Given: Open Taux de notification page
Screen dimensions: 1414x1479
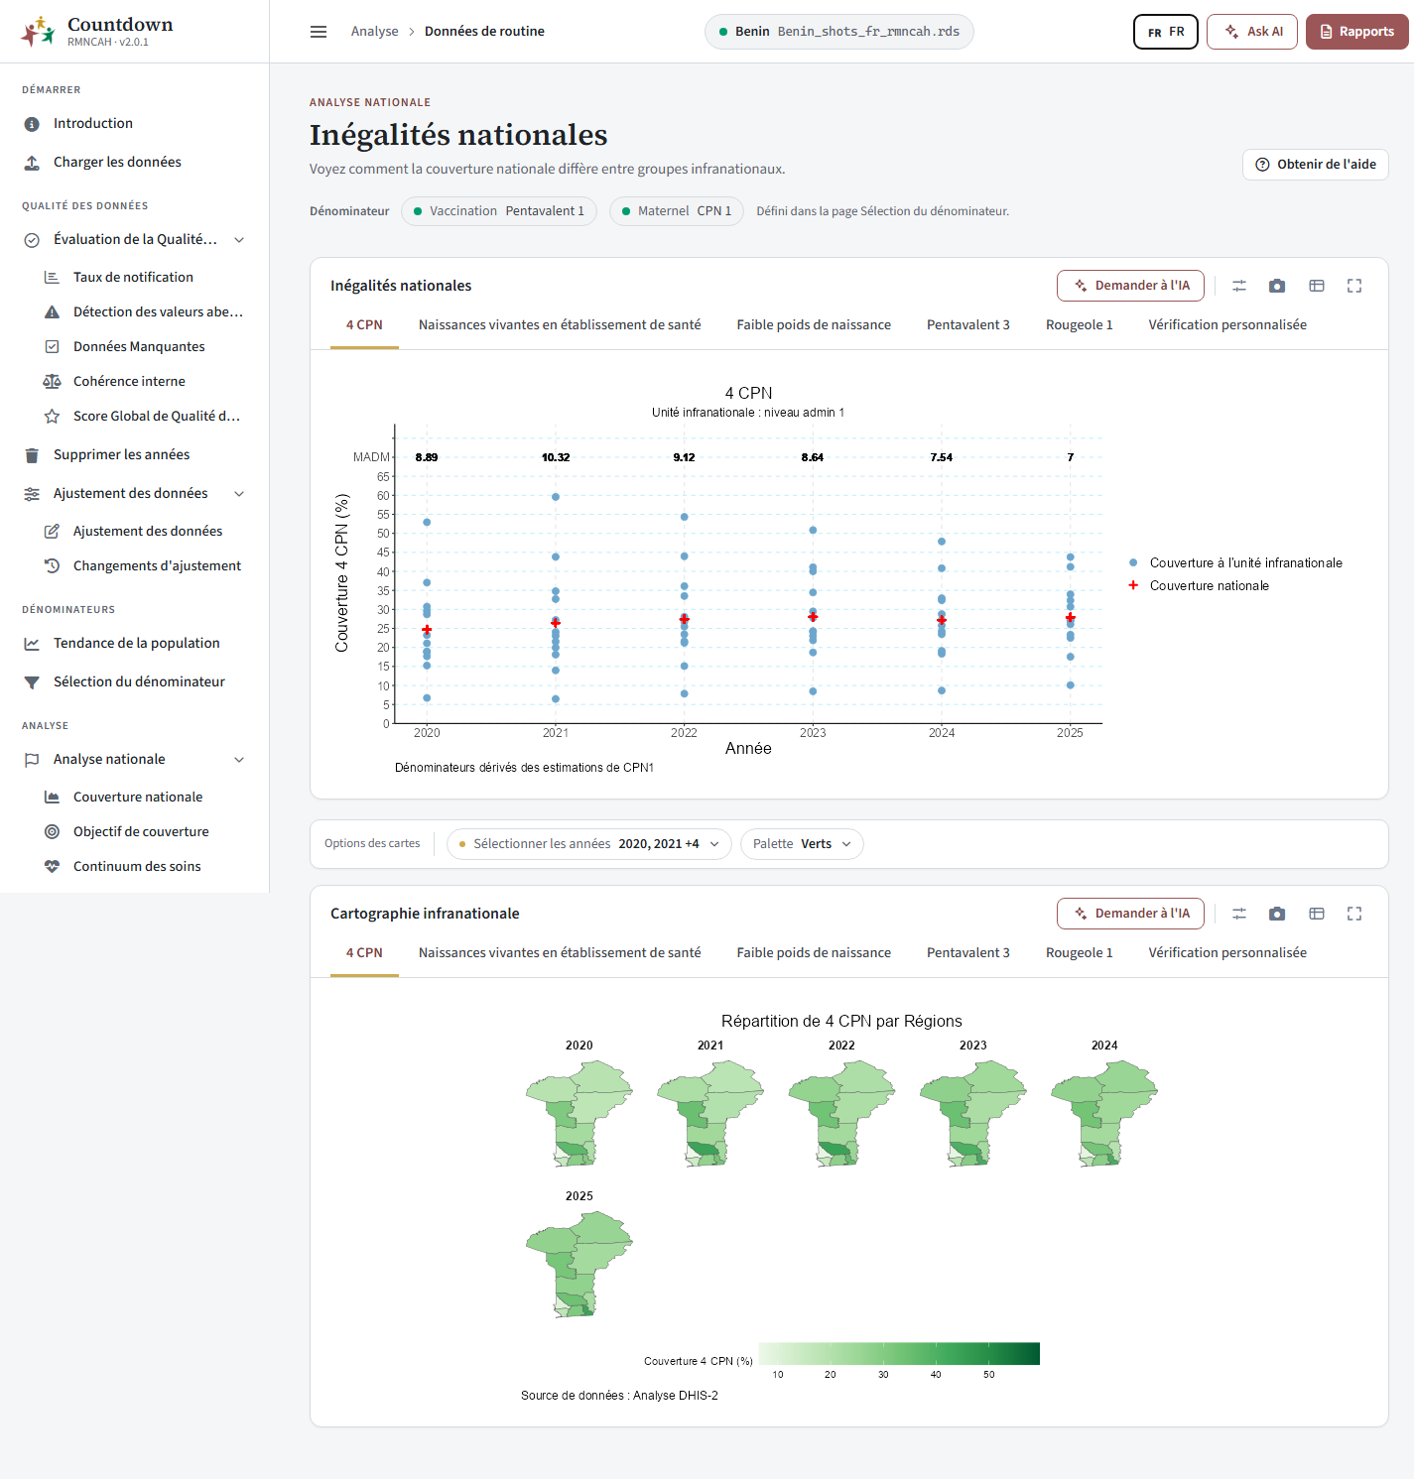Looking at the screenshot, I should click(134, 277).
